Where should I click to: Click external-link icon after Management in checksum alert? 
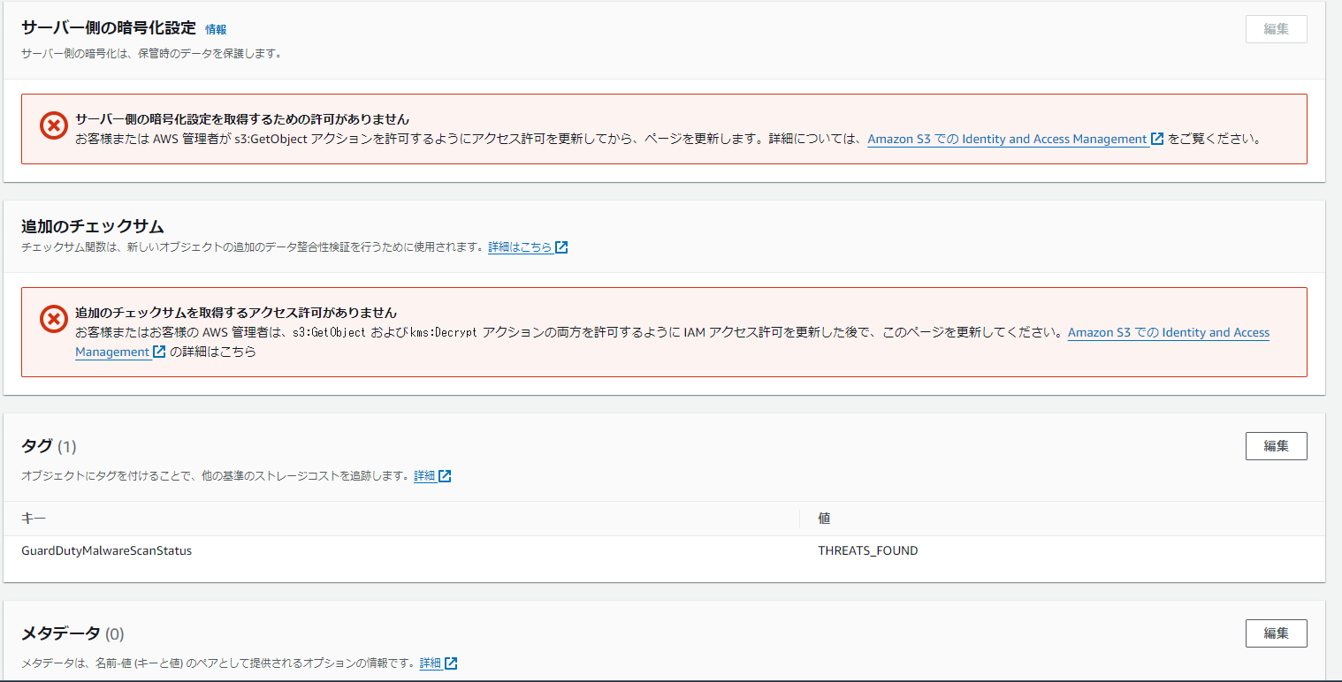point(160,352)
